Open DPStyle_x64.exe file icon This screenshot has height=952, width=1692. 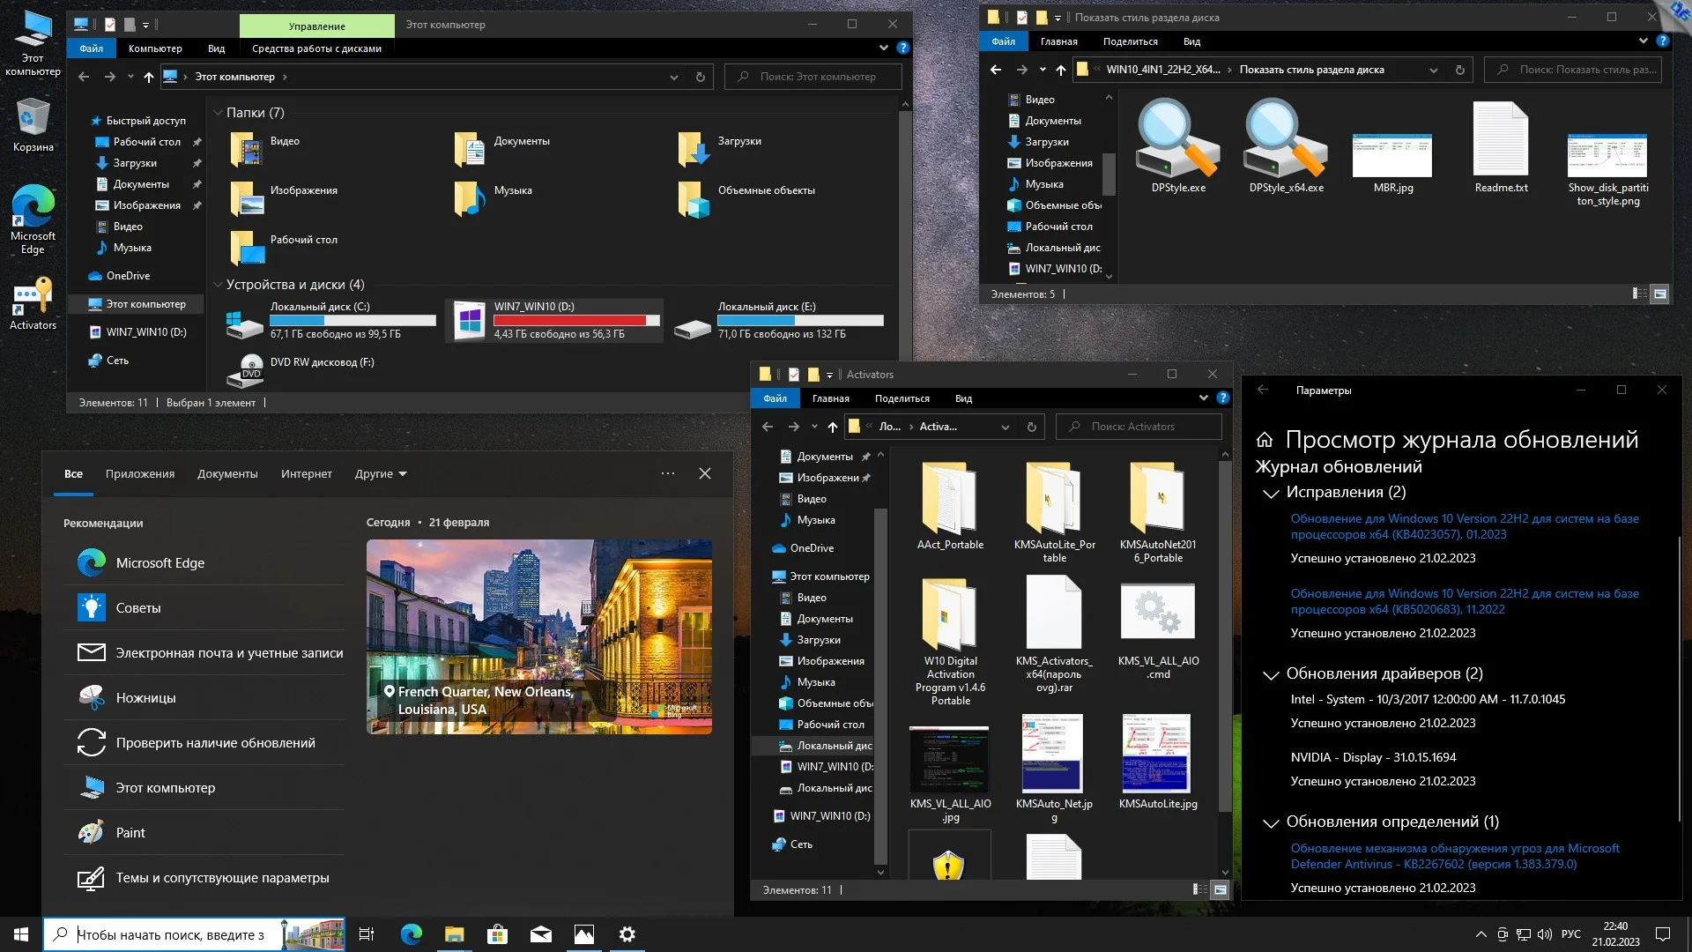(1285, 139)
